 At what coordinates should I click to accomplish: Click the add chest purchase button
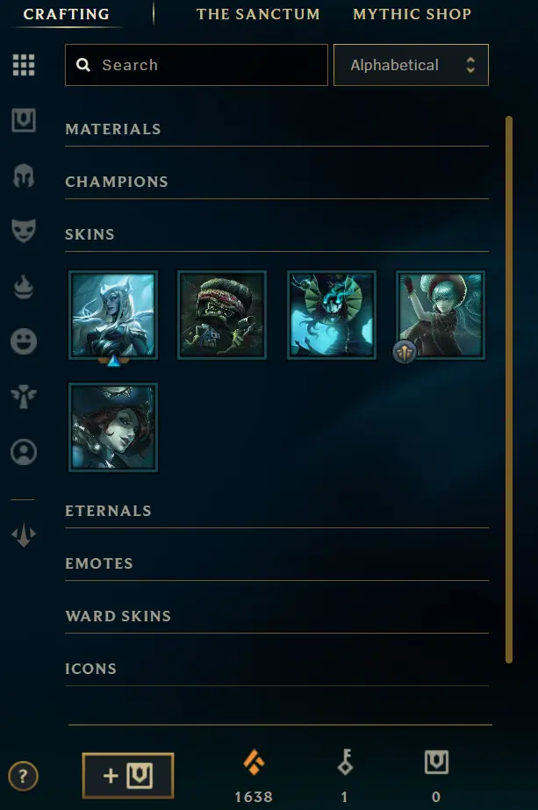tap(127, 776)
